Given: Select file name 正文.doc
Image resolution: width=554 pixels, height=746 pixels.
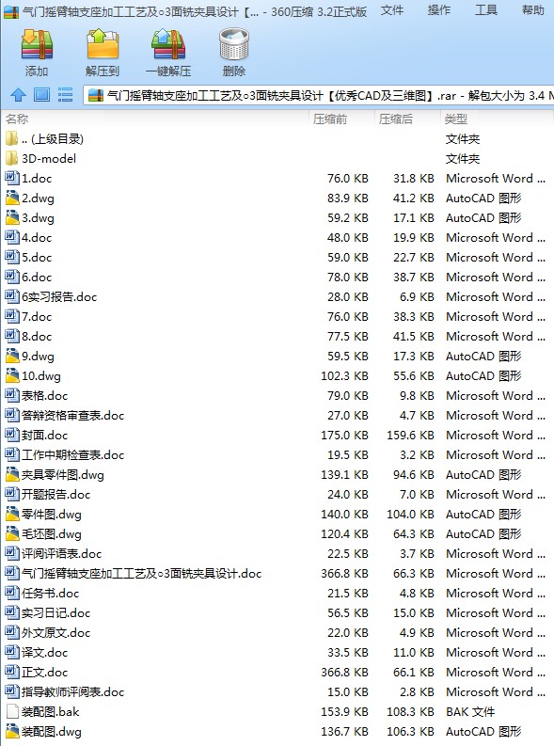Looking at the screenshot, I should 44,673.
